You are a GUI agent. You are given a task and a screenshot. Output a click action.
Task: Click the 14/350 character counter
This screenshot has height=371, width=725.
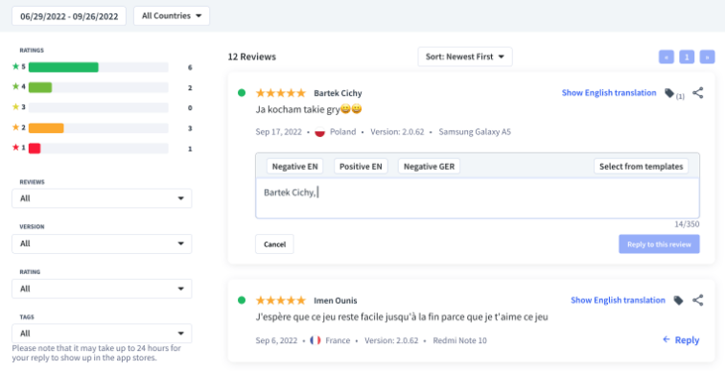(687, 224)
